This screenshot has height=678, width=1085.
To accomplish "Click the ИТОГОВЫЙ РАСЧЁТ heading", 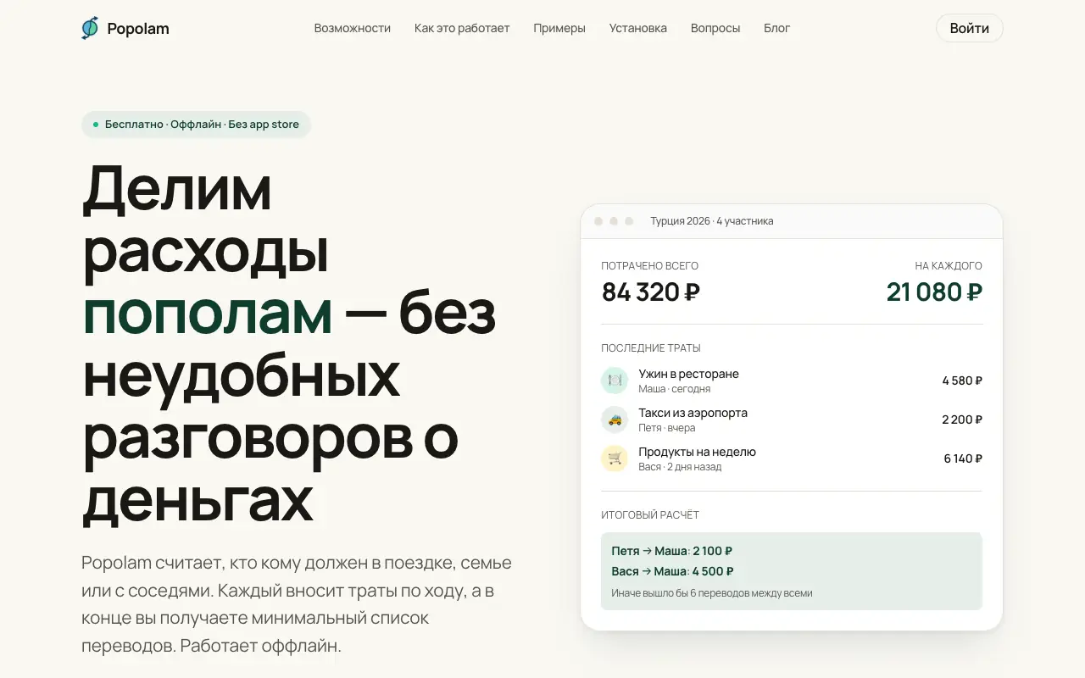I will tap(650, 515).
